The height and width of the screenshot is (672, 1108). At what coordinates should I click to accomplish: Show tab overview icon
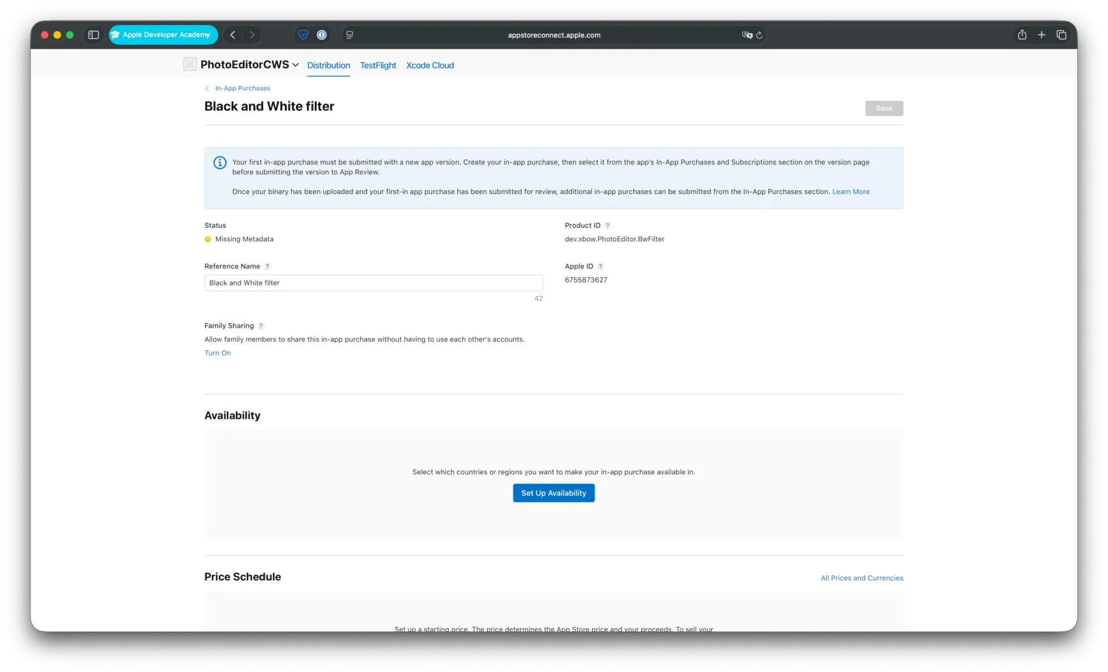[1061, 35]
